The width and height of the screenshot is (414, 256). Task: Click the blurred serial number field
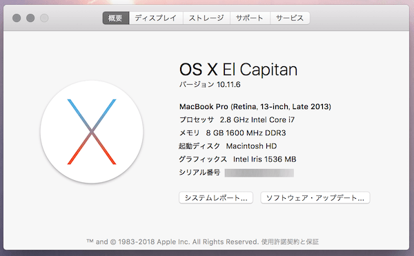tap(259, 173)
